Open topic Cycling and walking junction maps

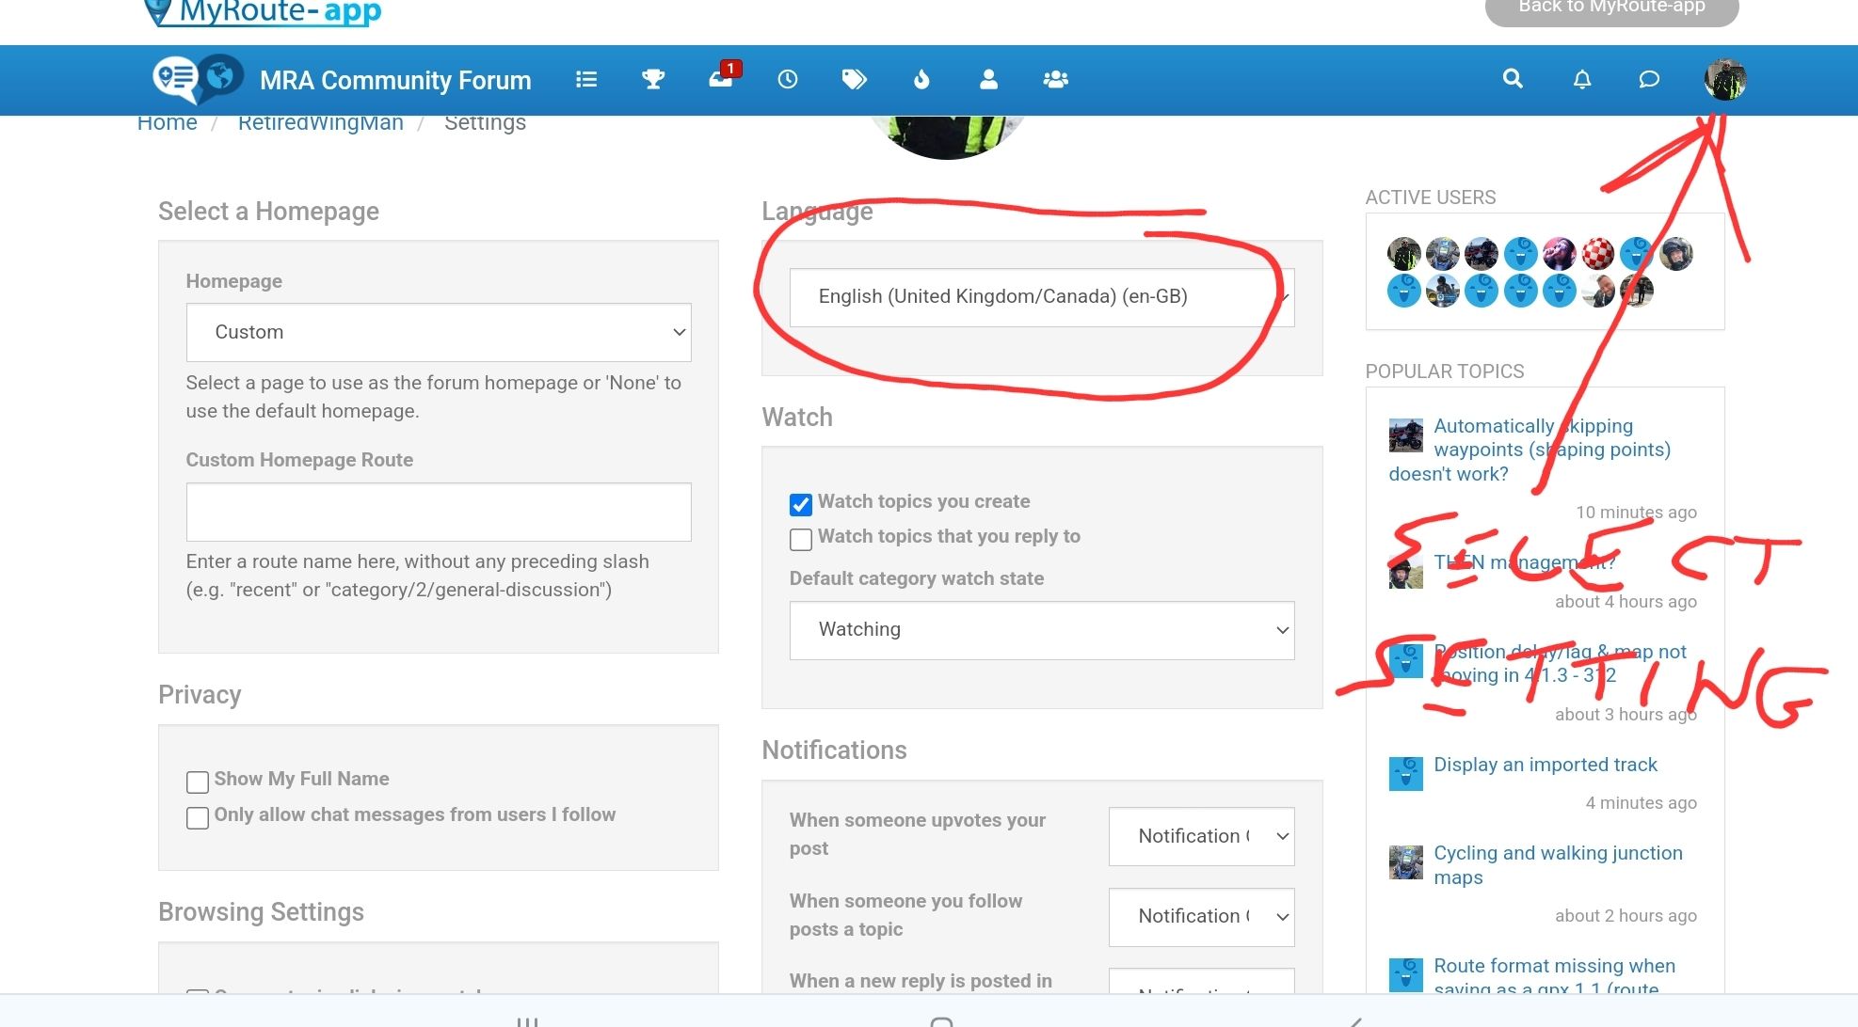pos(1558,865)
